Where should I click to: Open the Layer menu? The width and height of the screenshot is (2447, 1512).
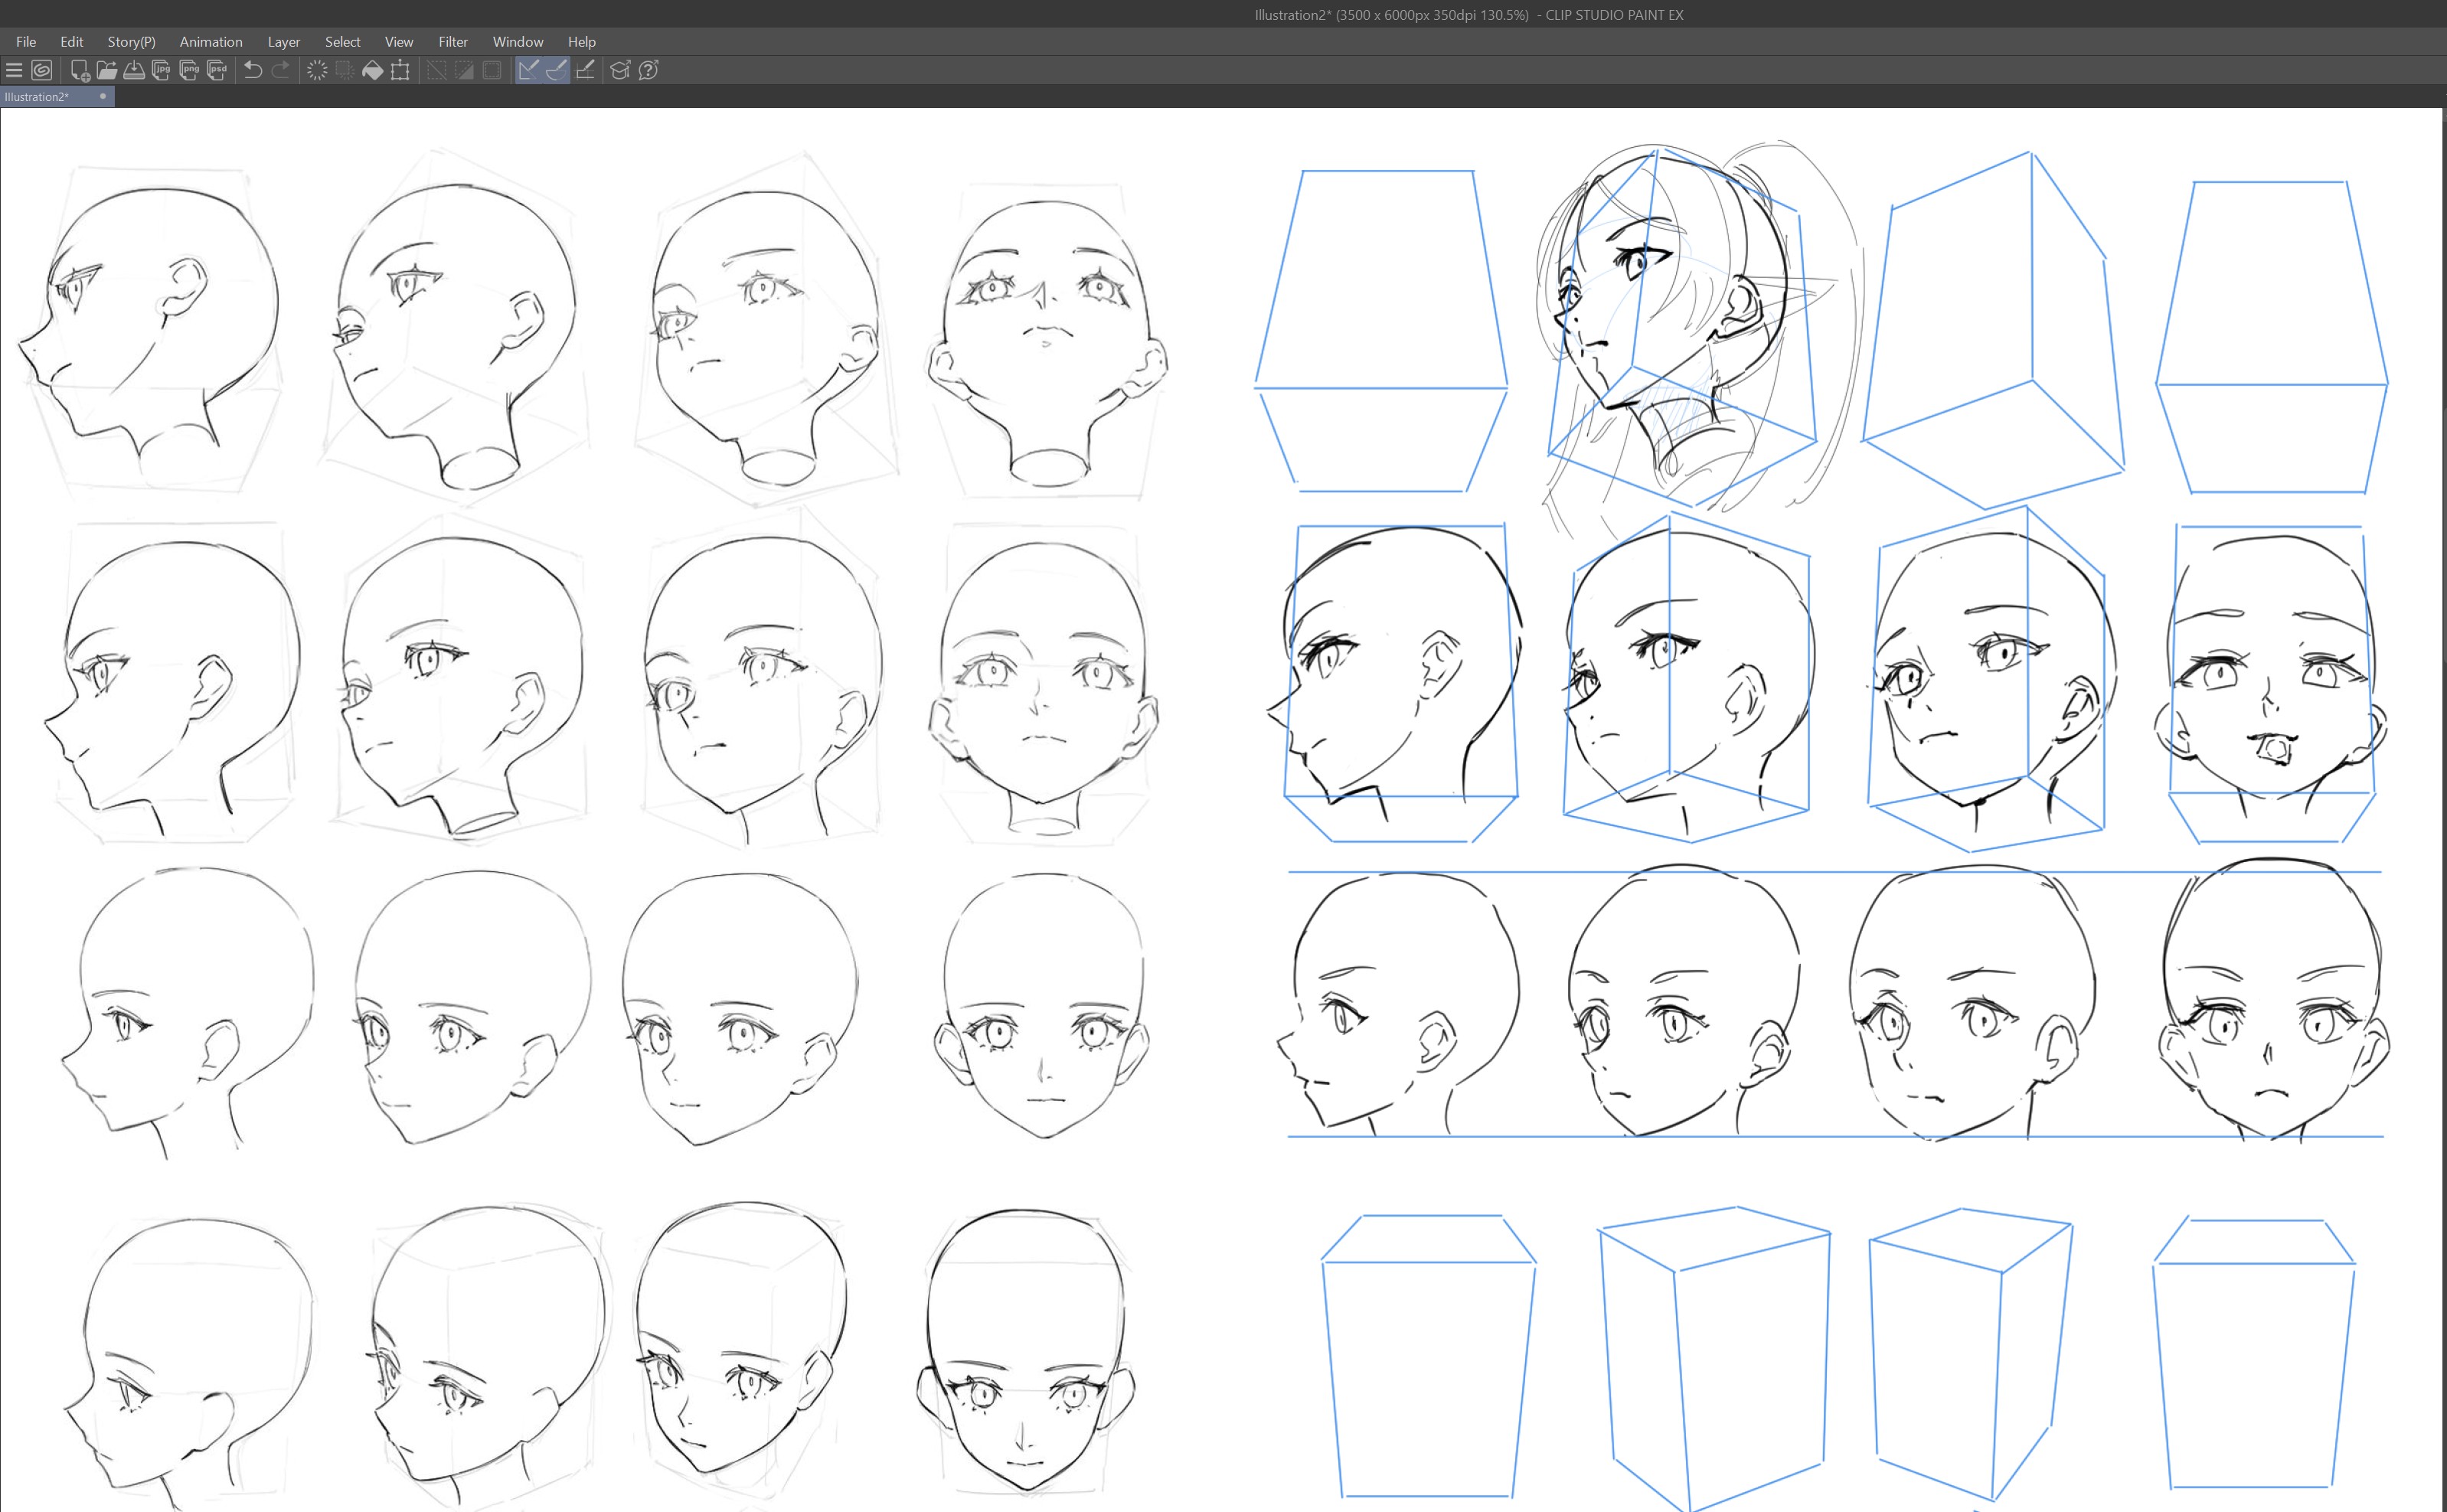click(283, 42)
